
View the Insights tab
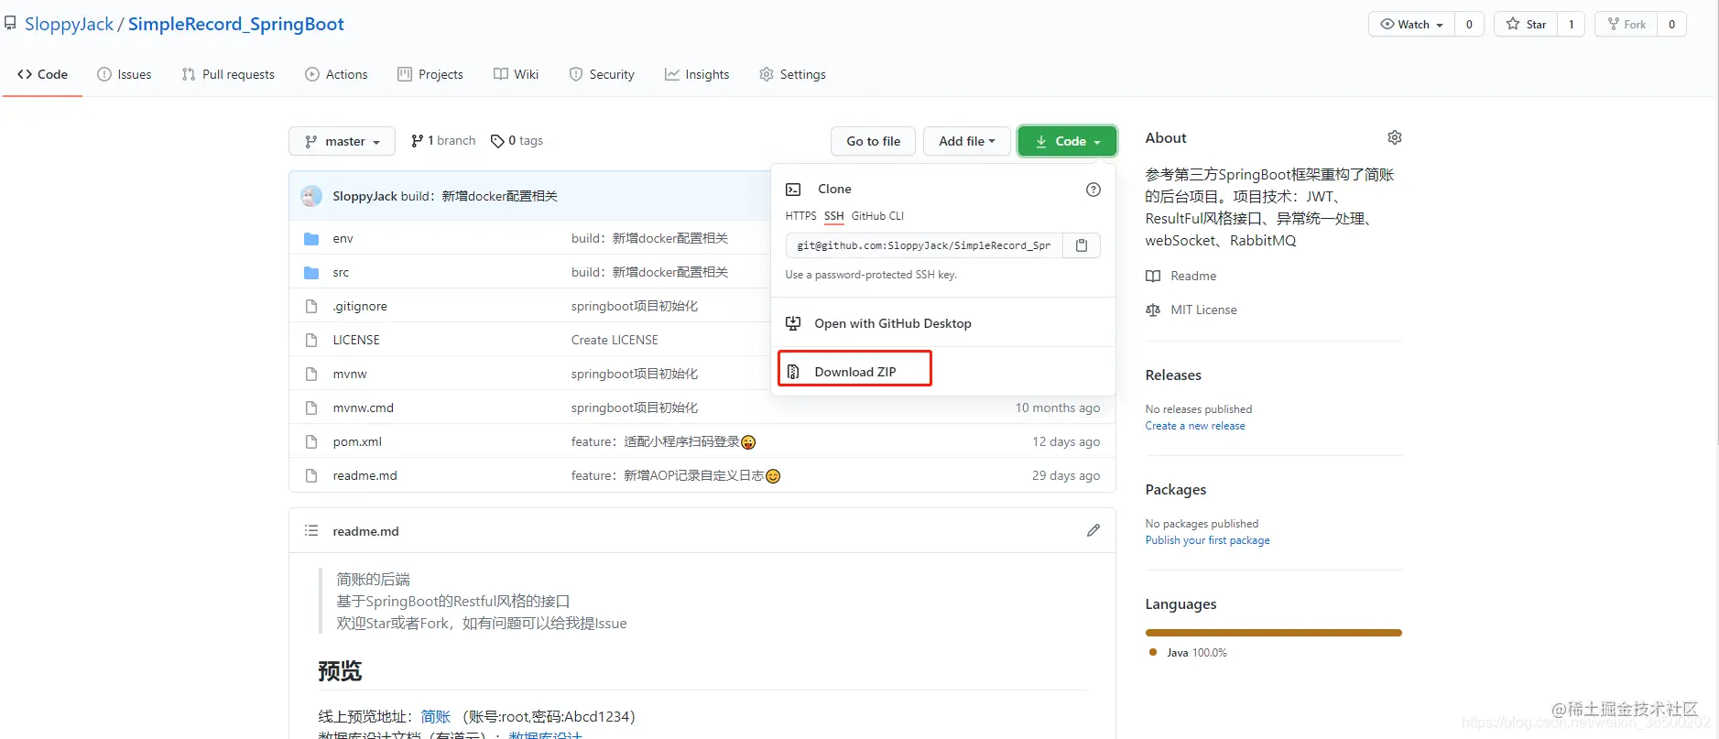click(x=697, y=74)
